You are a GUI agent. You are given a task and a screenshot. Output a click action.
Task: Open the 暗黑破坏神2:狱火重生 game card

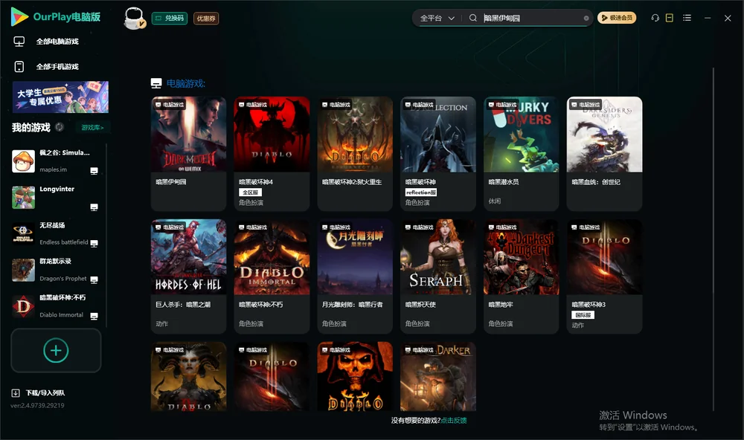click(355, 154)
